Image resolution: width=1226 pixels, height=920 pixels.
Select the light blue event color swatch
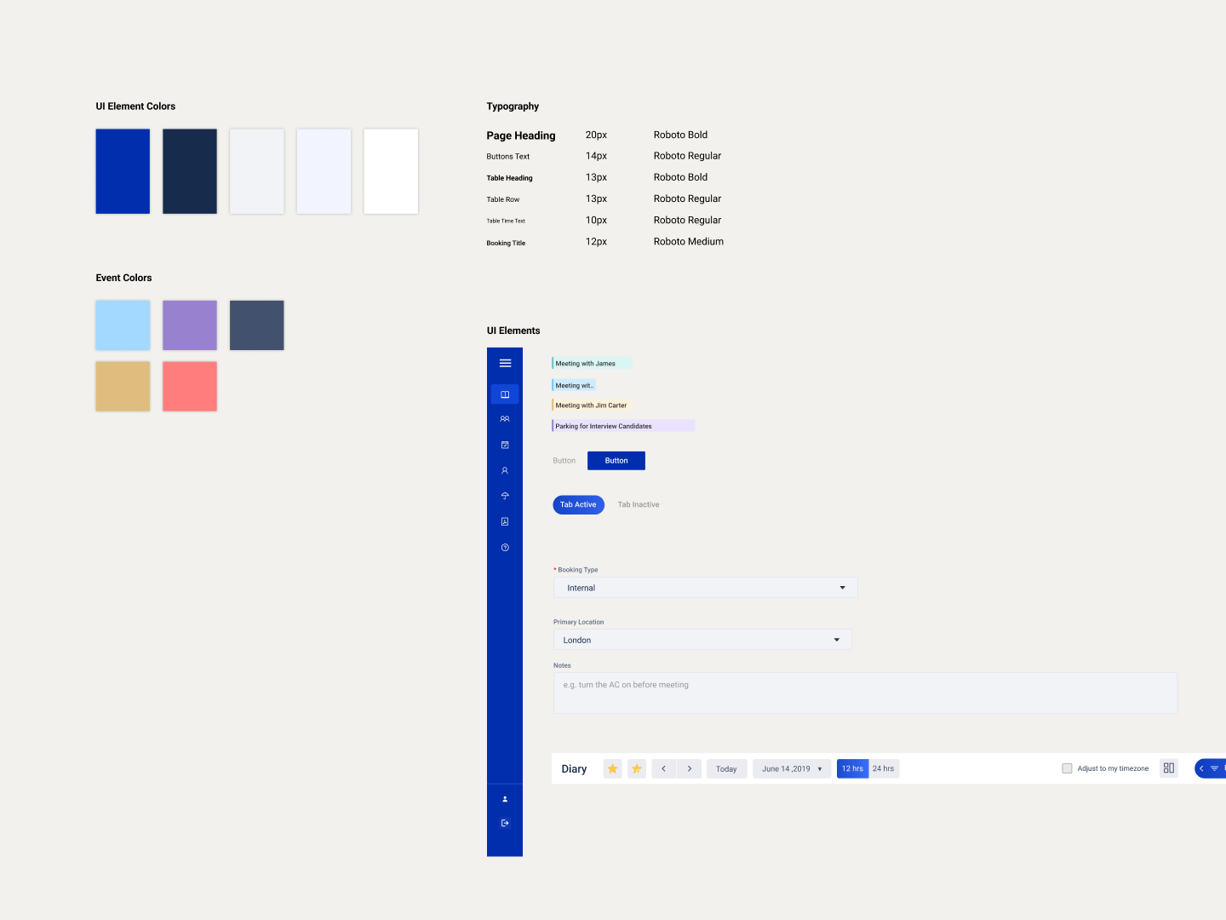123,325
